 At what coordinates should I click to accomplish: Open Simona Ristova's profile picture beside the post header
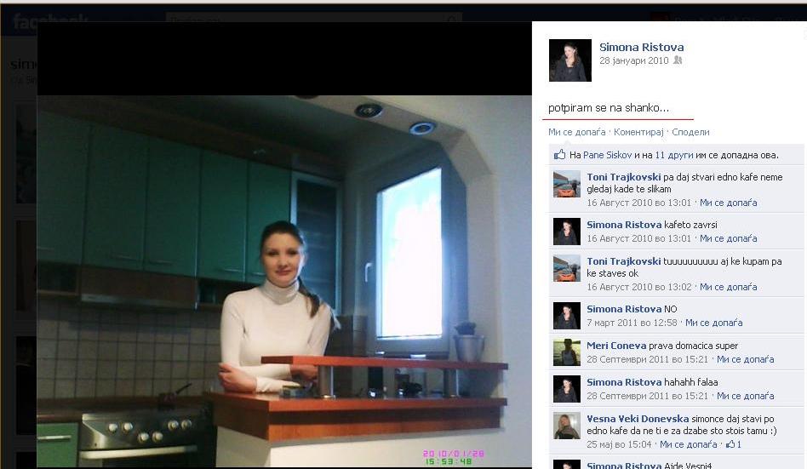569,60
